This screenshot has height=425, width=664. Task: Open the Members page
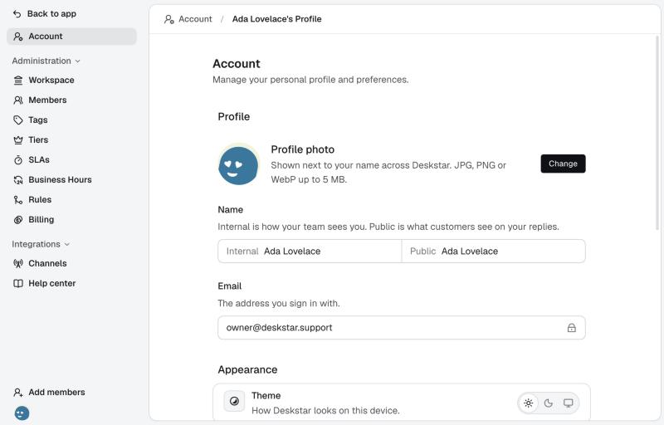71,100
